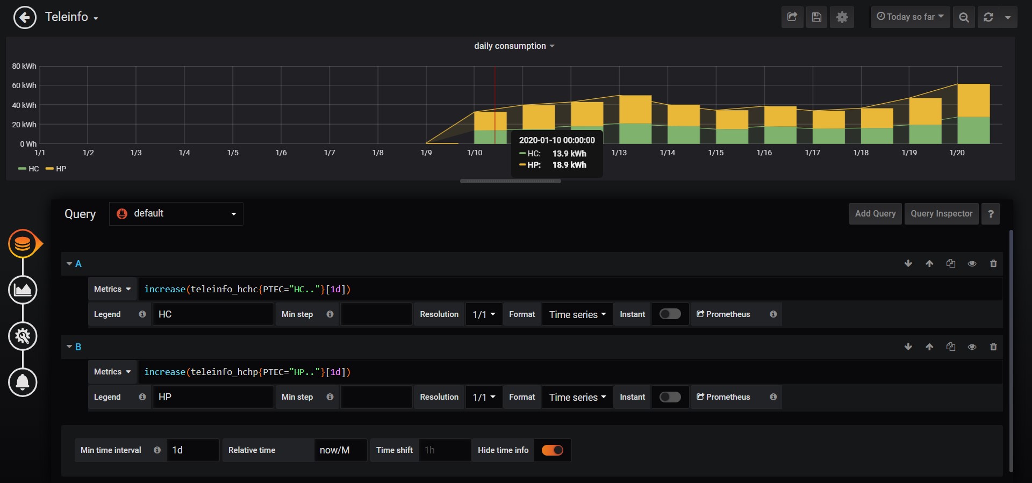Click the Time shift input field
Viewport: 1032px width, 483px height.
pos(445,450)
